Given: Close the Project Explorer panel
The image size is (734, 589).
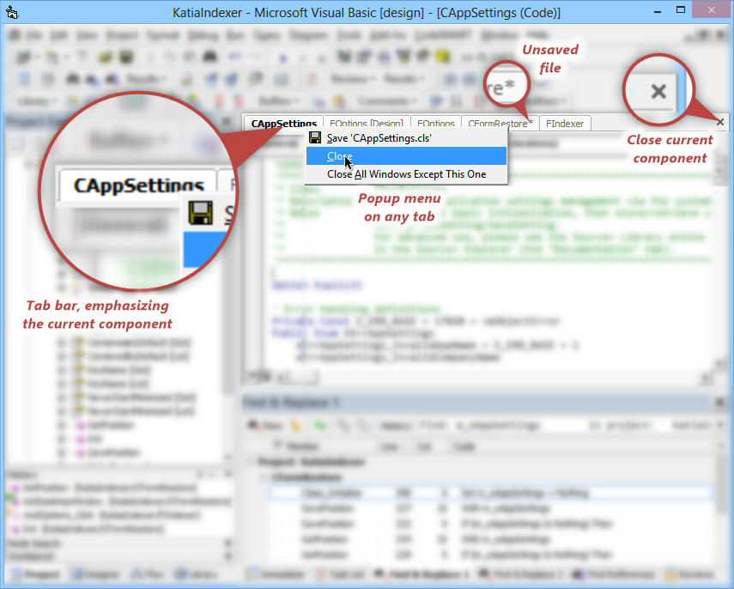Looking at the screenshot, I should click(226, 122).
